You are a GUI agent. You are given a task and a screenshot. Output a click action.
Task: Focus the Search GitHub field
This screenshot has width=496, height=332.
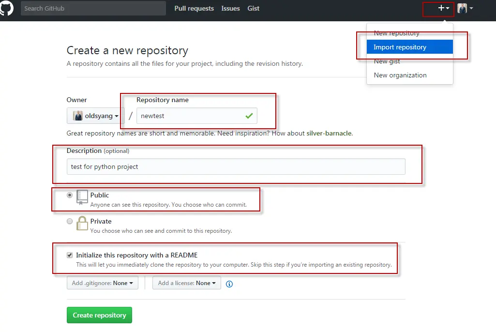93,8
